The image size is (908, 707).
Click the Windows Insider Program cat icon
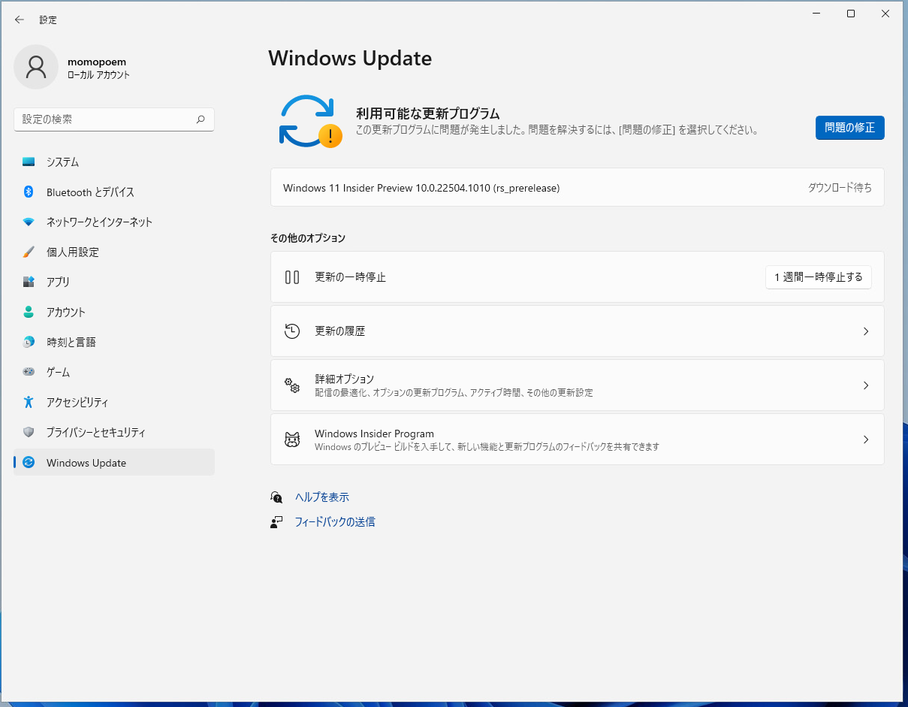point(292,440)
